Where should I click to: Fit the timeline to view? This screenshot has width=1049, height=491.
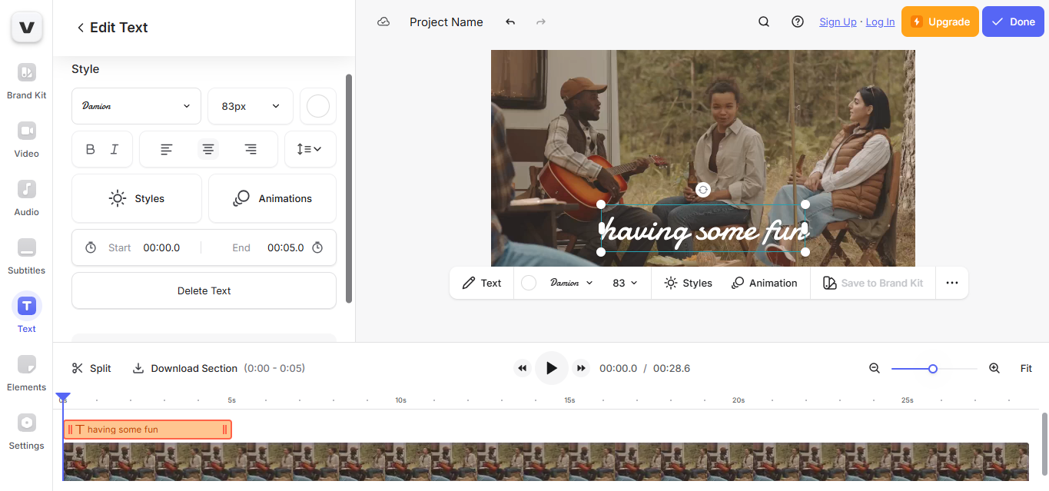click(x=1026, y=369)
